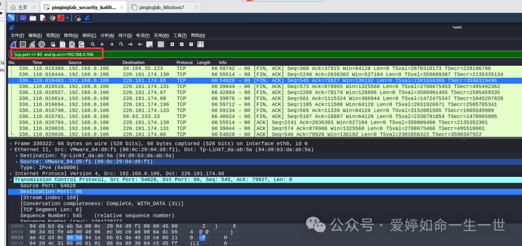This screenshot has width=522, height=246.
Task: Sort packets by the Time column
Action: point(49,62)
